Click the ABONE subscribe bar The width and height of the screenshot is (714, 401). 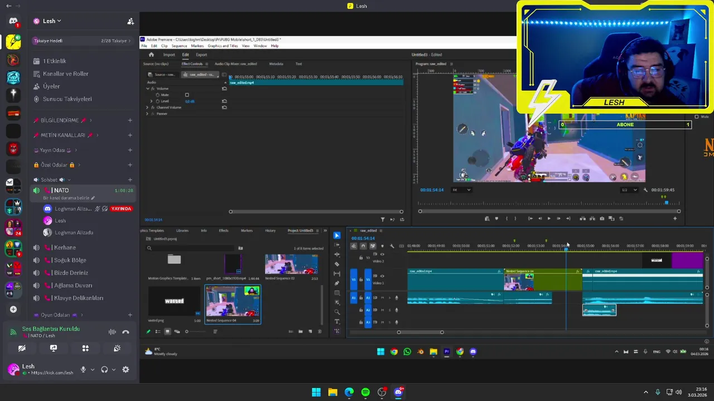pos(625,125)
